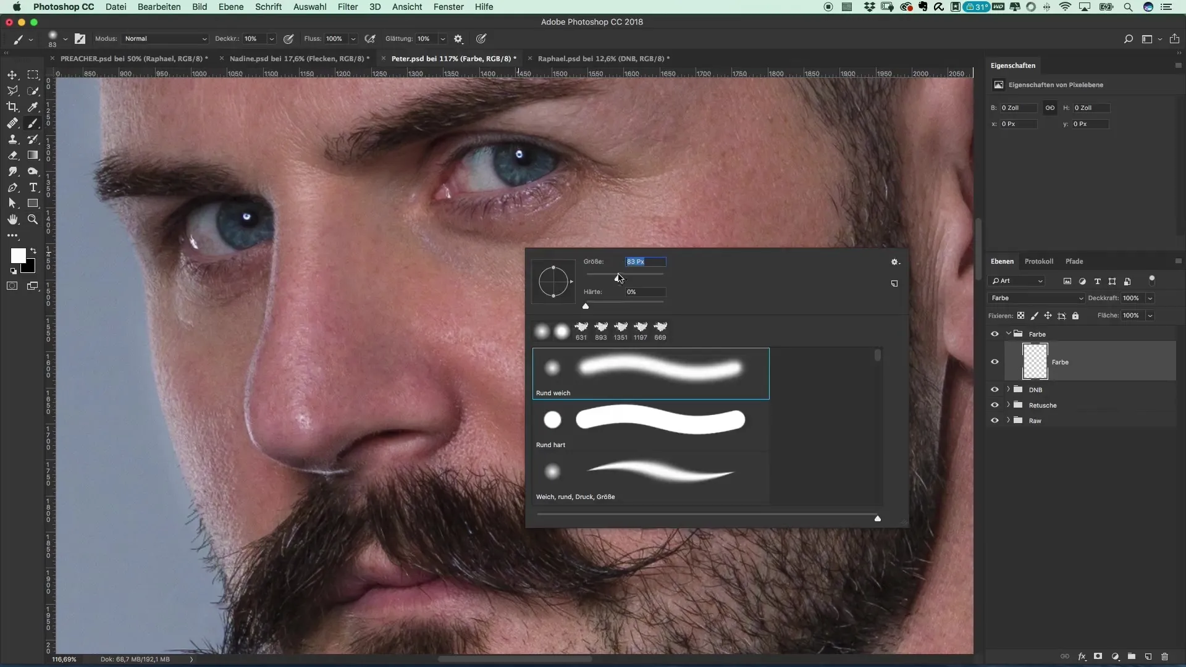Select the Path Selection tool
The width and height of the screenshot is (1186, 667).
click(12, 203)
